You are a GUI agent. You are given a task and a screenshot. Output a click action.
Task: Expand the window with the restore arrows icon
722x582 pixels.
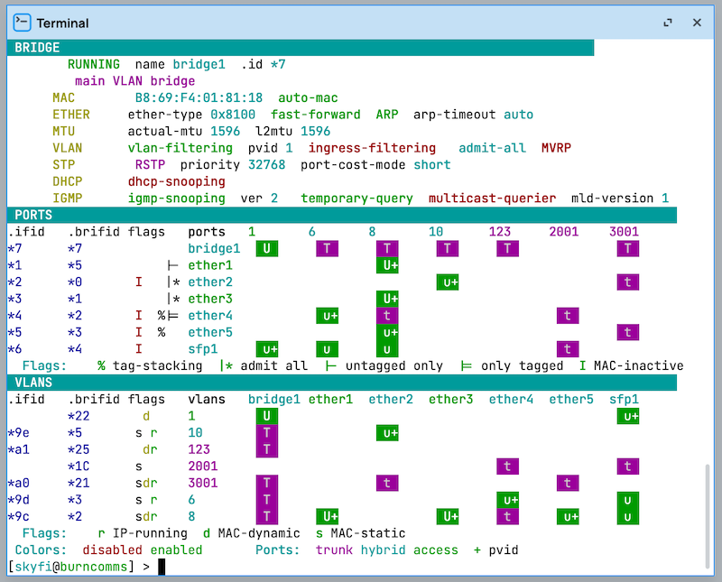667,23
